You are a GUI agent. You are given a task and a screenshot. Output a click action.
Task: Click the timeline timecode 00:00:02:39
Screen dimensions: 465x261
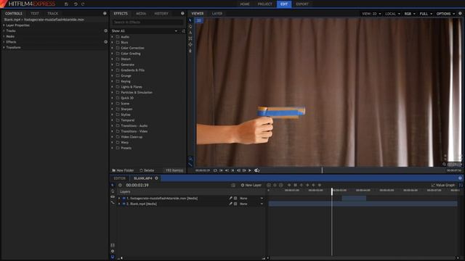[x=137, y=186]
